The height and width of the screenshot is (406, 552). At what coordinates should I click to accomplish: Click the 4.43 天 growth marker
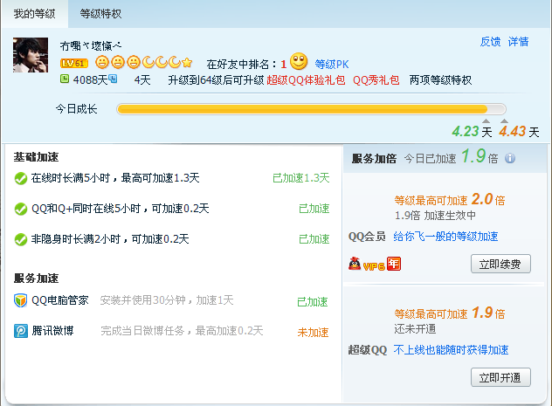tap(519, 132)
